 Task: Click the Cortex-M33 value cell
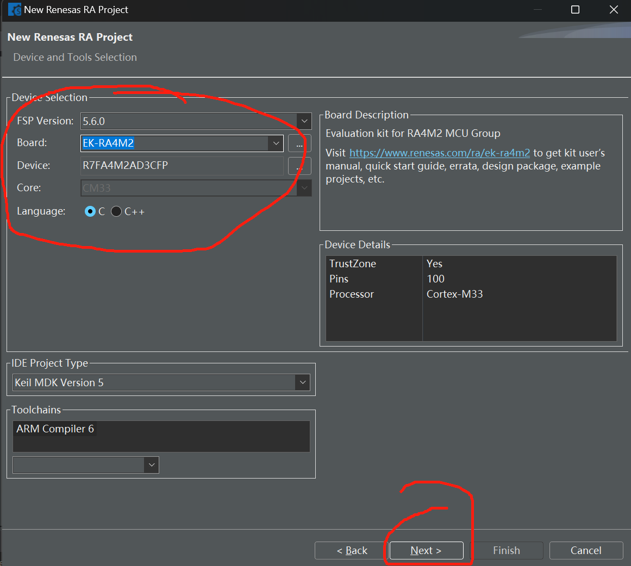455,294
